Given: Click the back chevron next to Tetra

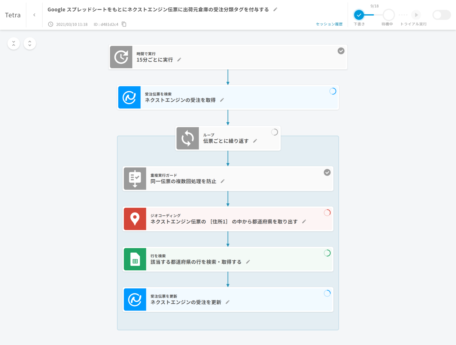Looking at the screenshot, I should pos(34,15).
